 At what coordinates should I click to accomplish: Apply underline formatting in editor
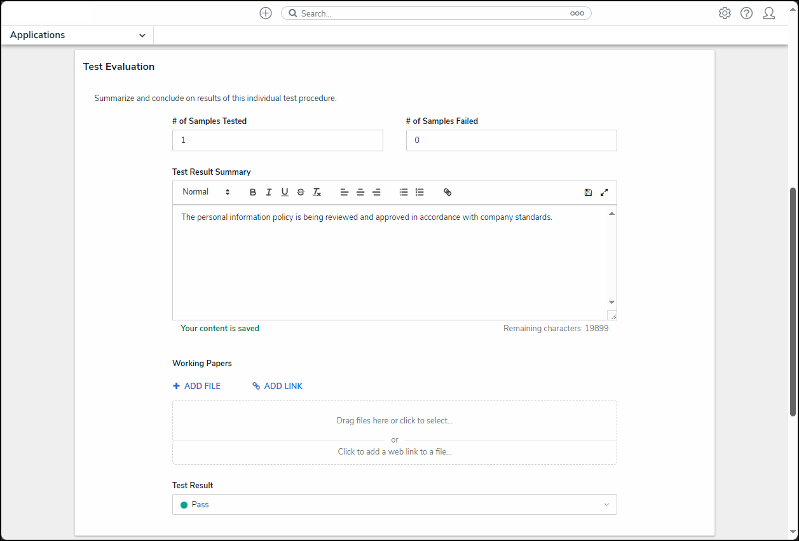tap(285, 192)
